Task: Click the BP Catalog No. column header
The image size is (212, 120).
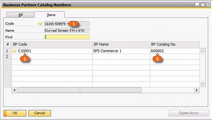Action: [x=175, y=44]
